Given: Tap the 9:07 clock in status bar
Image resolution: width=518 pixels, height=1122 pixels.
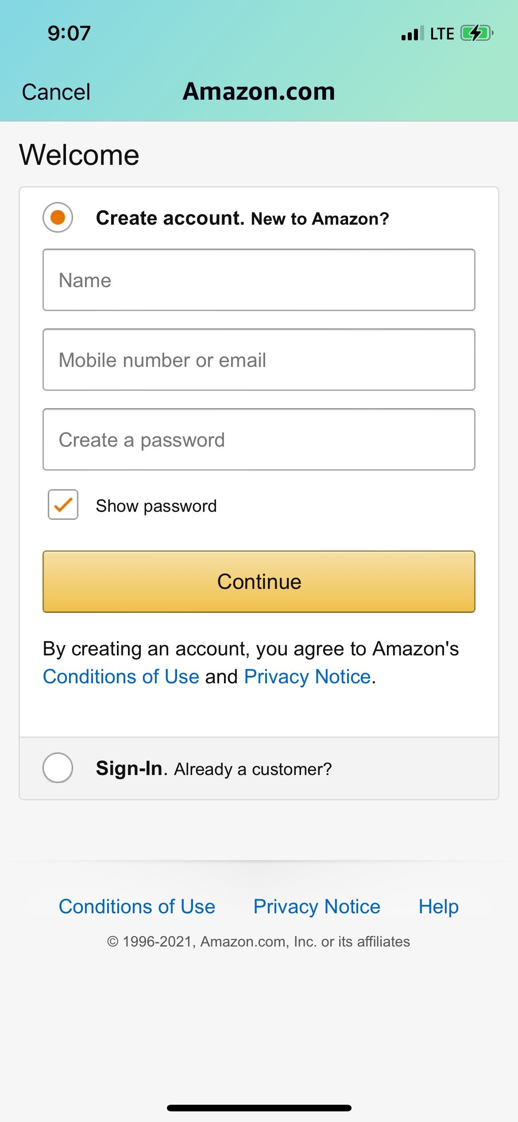Looking at the screenshot, I should (x=69, y=33).
